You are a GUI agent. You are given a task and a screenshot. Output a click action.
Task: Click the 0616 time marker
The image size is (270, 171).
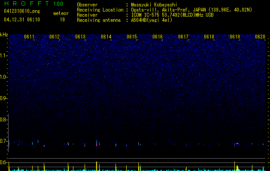(x=158, y=37)
